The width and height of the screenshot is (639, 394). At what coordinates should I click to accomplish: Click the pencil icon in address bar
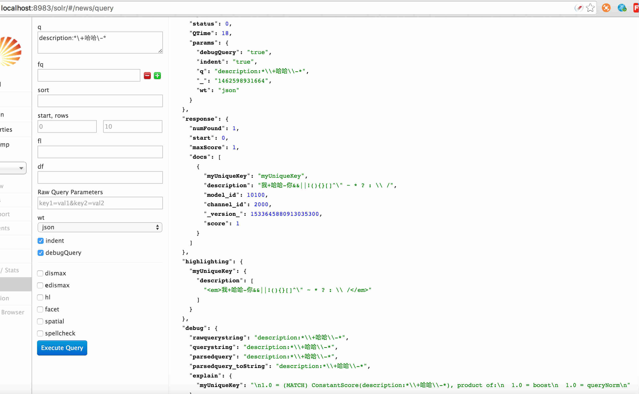click(579, 8)
